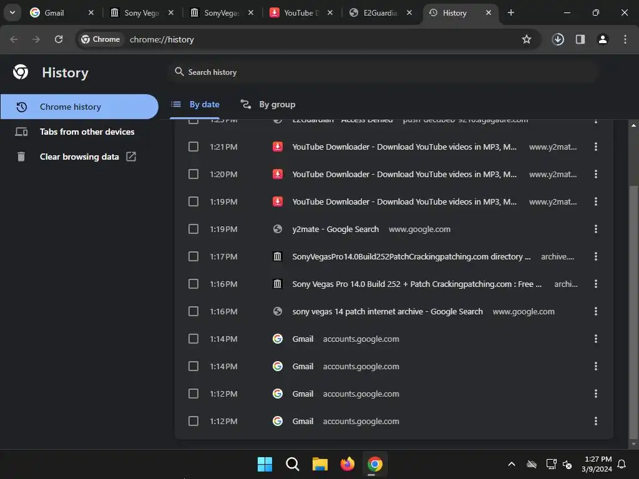Open the y2mate - Google Search history link
639x479 pixels.
pyautogui.click(x=335, y=229)
